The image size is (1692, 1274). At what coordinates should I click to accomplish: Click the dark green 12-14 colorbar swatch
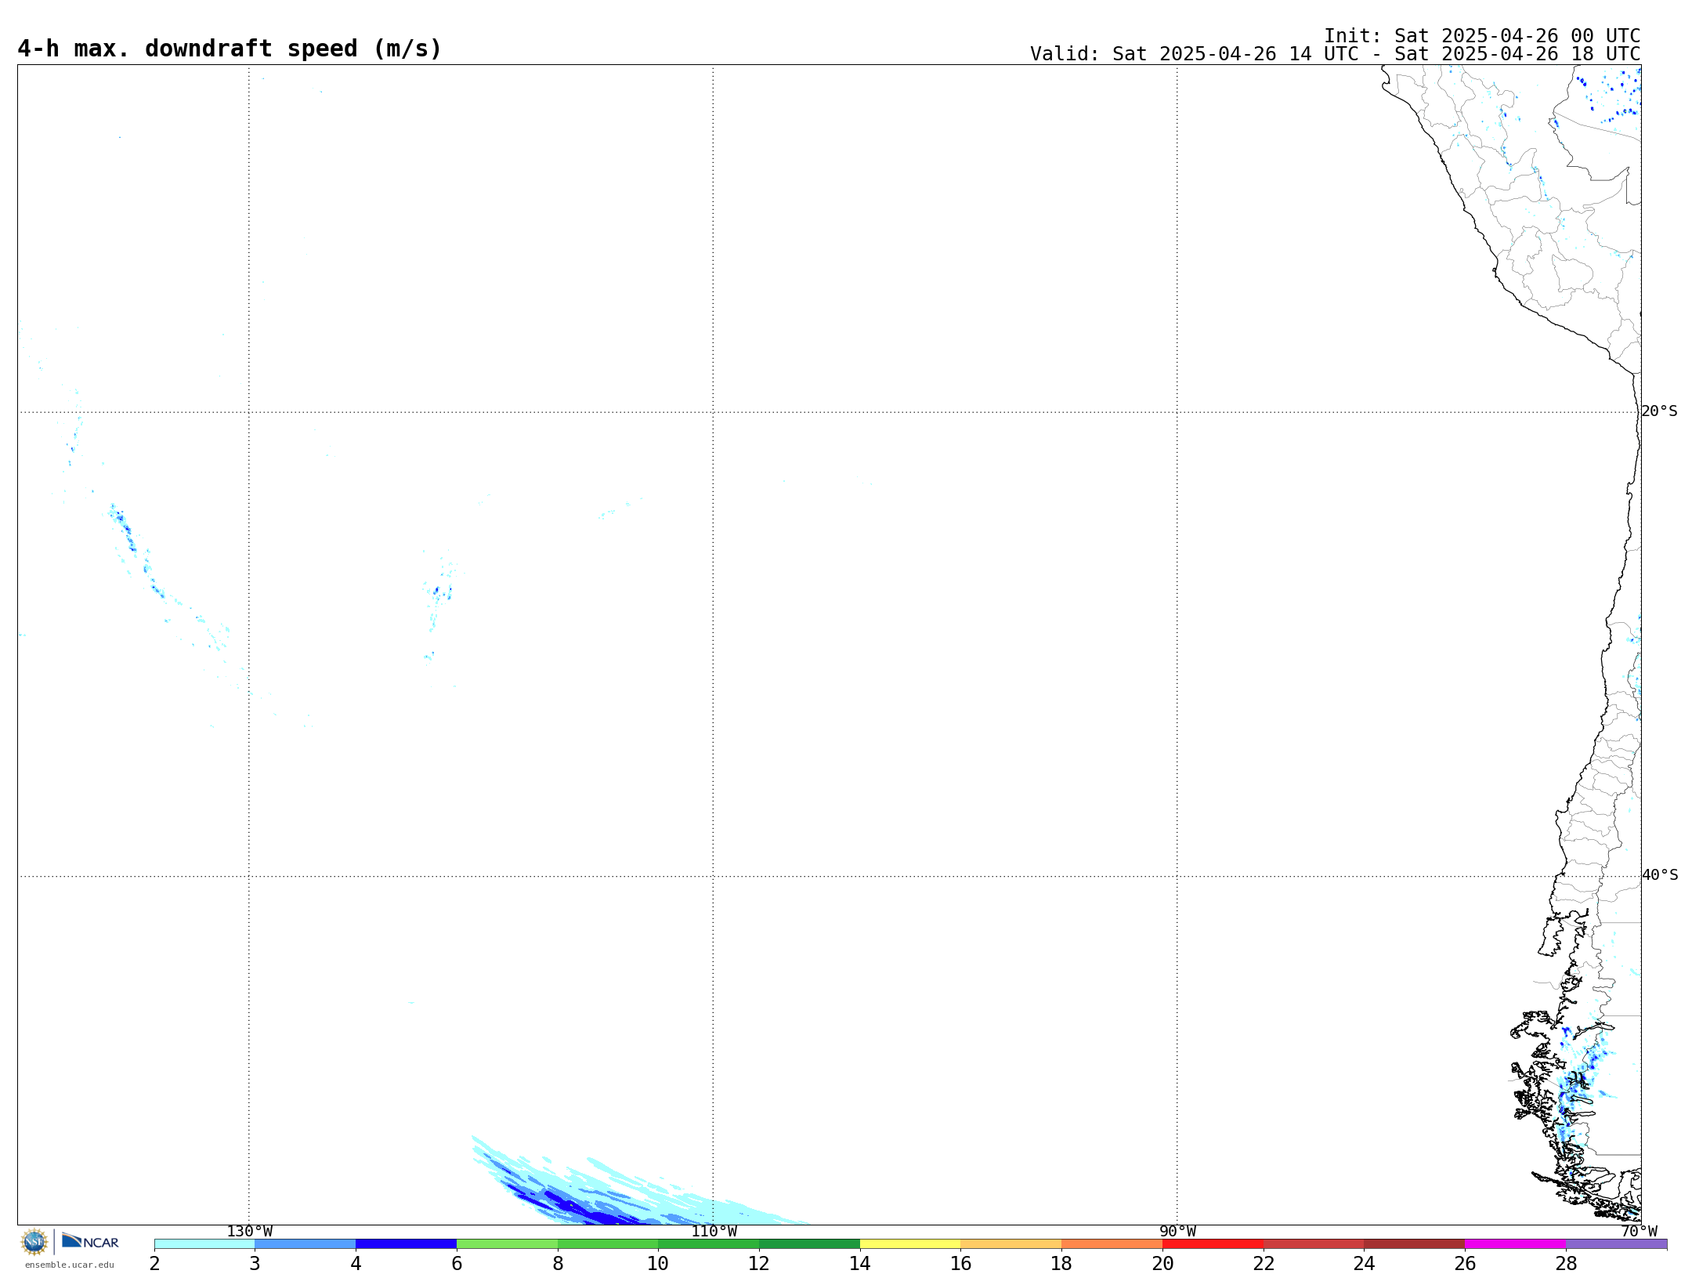click(809, 1244)
